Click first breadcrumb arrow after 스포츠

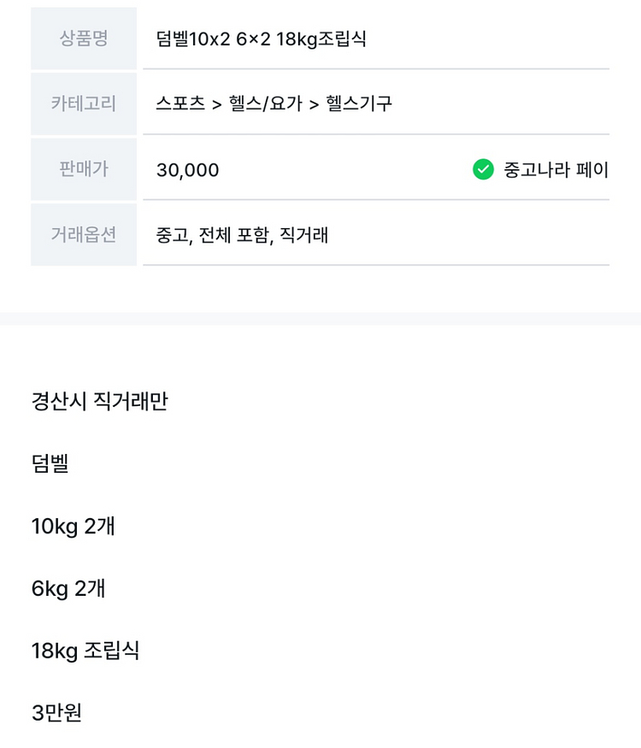[217, 104]
